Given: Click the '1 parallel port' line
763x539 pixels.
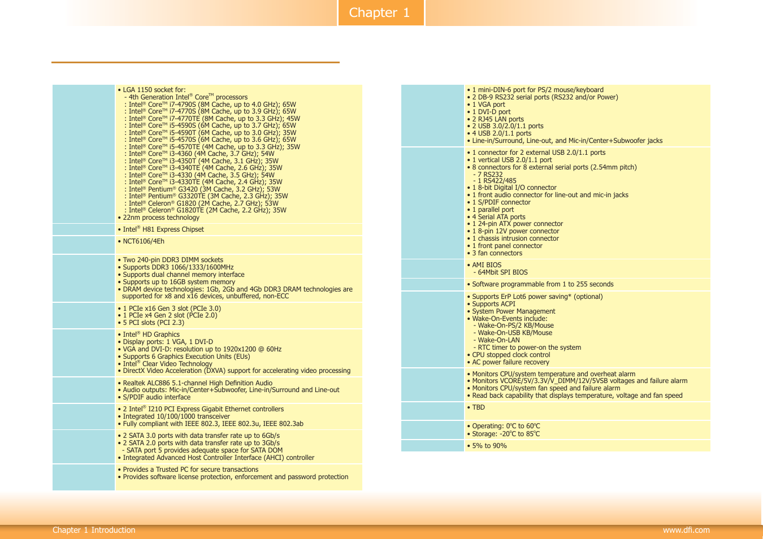Looking at the screenshot, I should (x=490, y=210).
